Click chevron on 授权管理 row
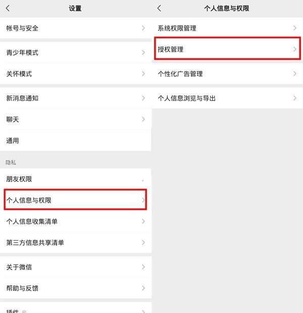Image resolution: width=303 pixels, height=313 pixels. tap(294, 49)
